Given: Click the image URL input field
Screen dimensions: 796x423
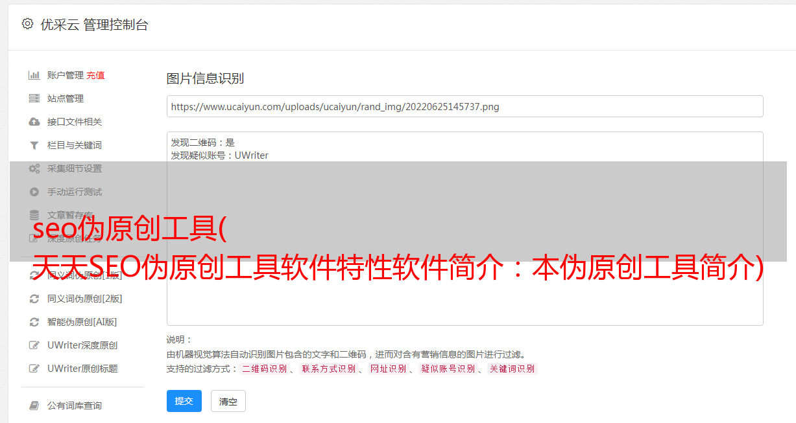Looking at the screenshot, I should pyautogui.click(x=464, y=106).
